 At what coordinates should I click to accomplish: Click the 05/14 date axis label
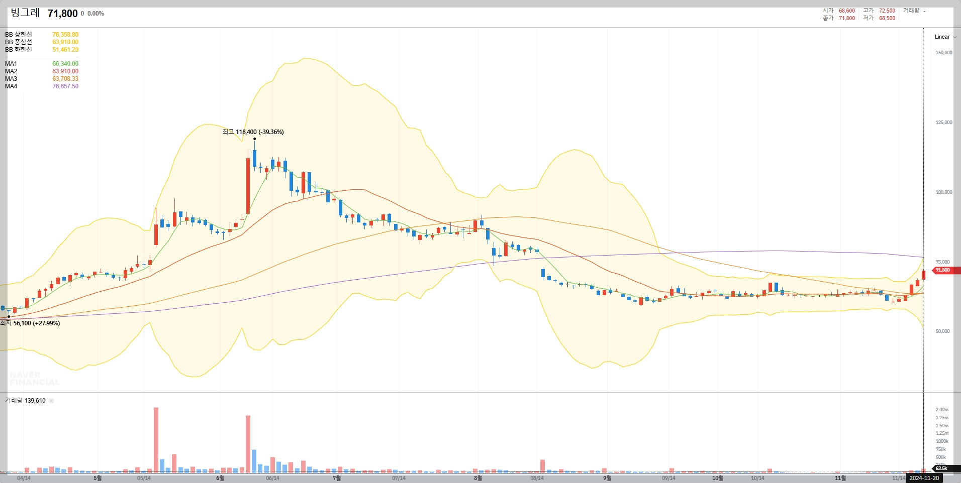(144, 478)
